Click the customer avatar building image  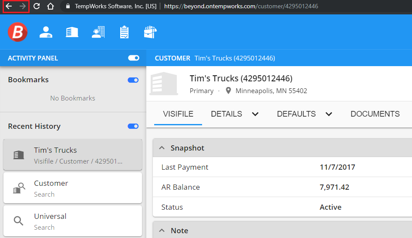pyautogui.click(x=164, y=84)
